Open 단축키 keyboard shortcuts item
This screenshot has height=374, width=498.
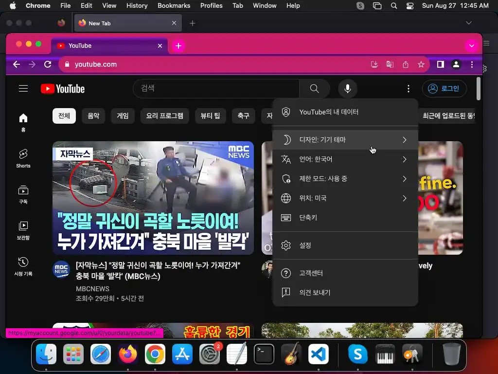click(345, 218)
